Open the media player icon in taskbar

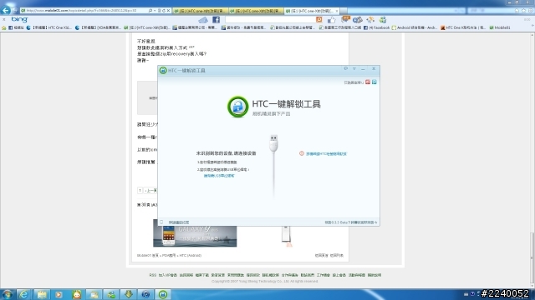click(59, 294)
